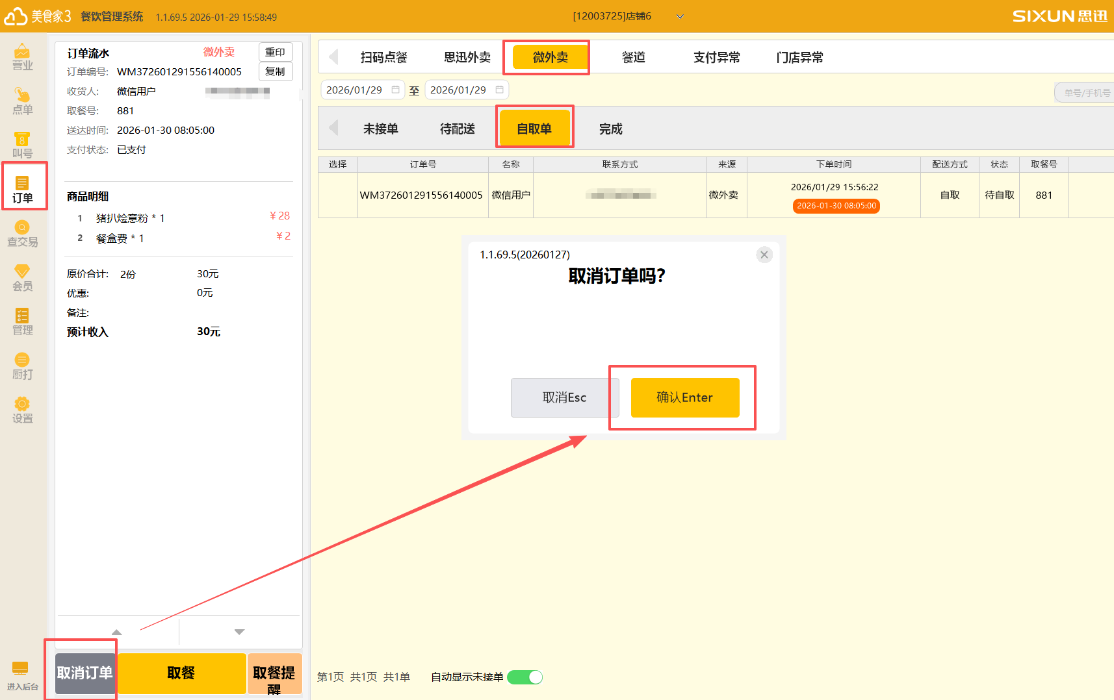Open the 设置 settings sidebar icon

pos(22,410)
